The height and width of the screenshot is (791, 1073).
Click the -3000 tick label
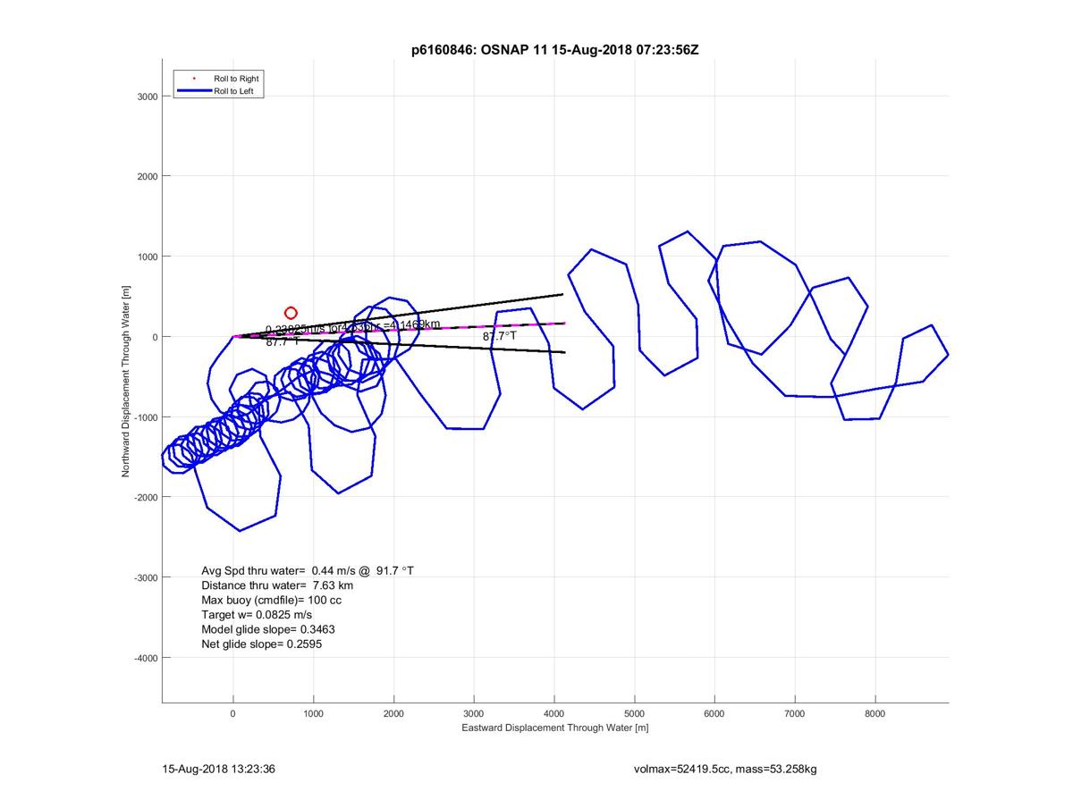[x=145, y=577]
